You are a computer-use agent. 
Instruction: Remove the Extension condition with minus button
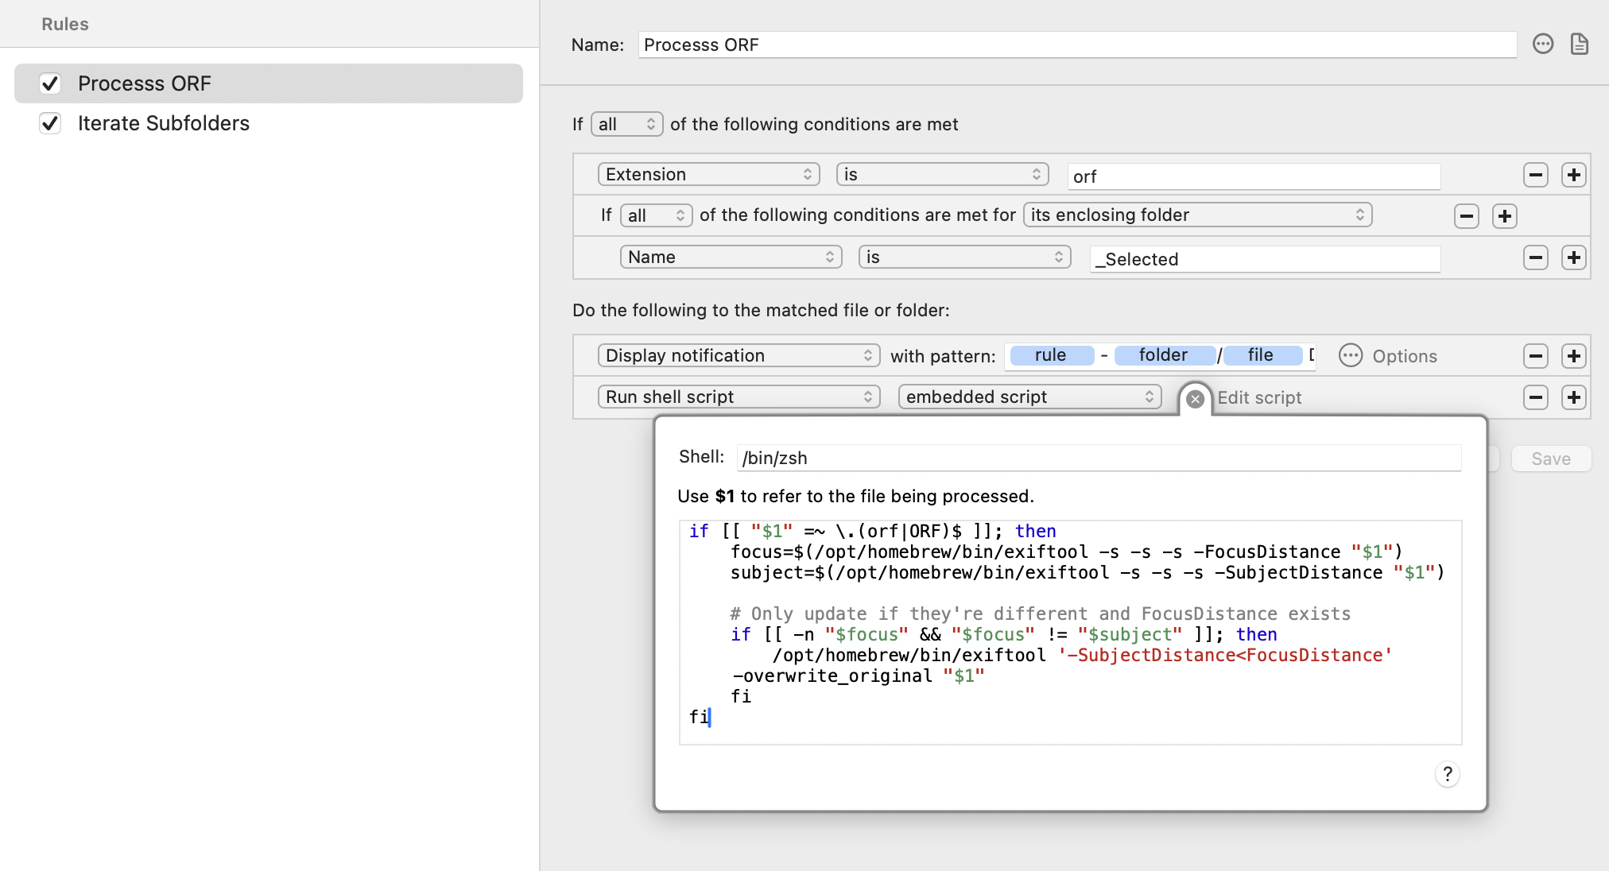(x=1535, y=175)
